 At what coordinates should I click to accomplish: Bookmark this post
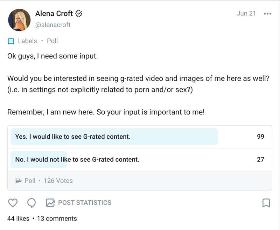[x=266, y=203]
